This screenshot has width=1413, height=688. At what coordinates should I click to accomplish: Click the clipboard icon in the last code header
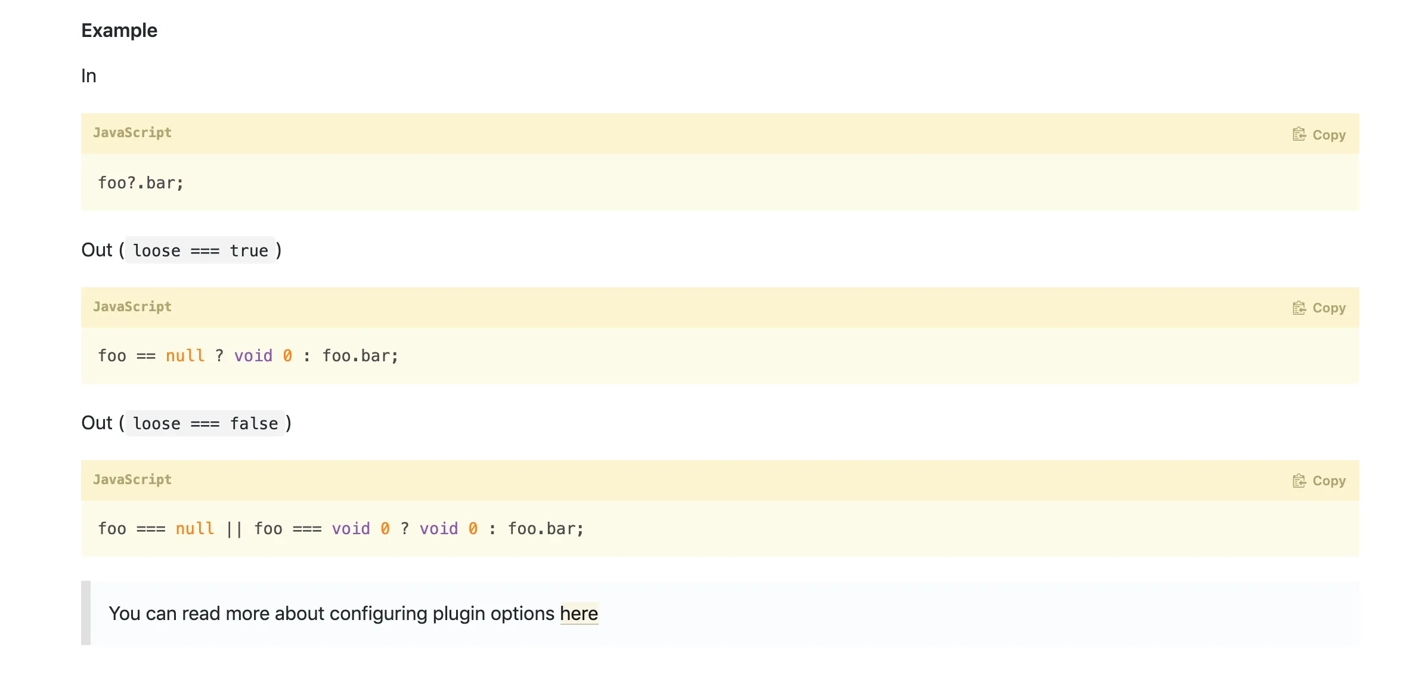(1300, 481)
